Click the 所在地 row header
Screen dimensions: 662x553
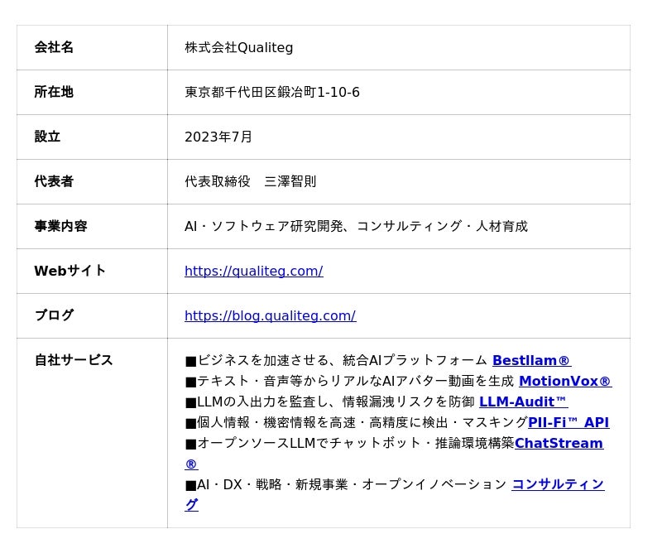tap(54, 92)
